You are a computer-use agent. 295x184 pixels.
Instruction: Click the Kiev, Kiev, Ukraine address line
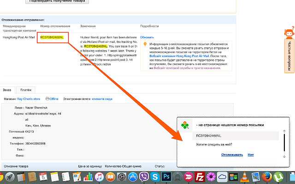click(38, 126)
